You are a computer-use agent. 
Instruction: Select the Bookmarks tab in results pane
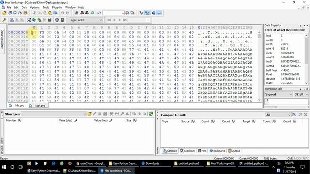pyautogui.click(x=217, y=151)
